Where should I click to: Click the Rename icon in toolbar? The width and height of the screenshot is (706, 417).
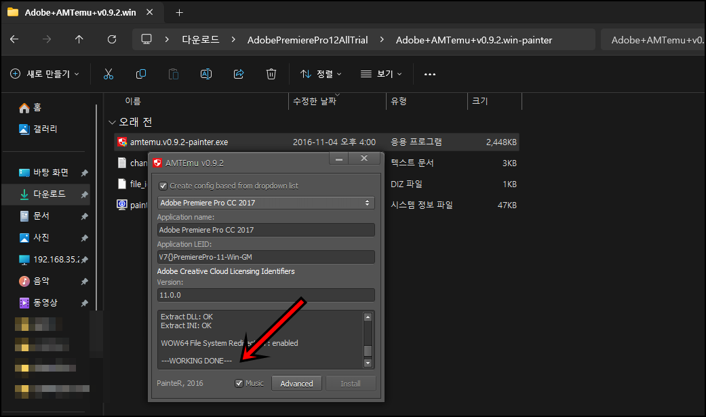[x=206, y=74]
